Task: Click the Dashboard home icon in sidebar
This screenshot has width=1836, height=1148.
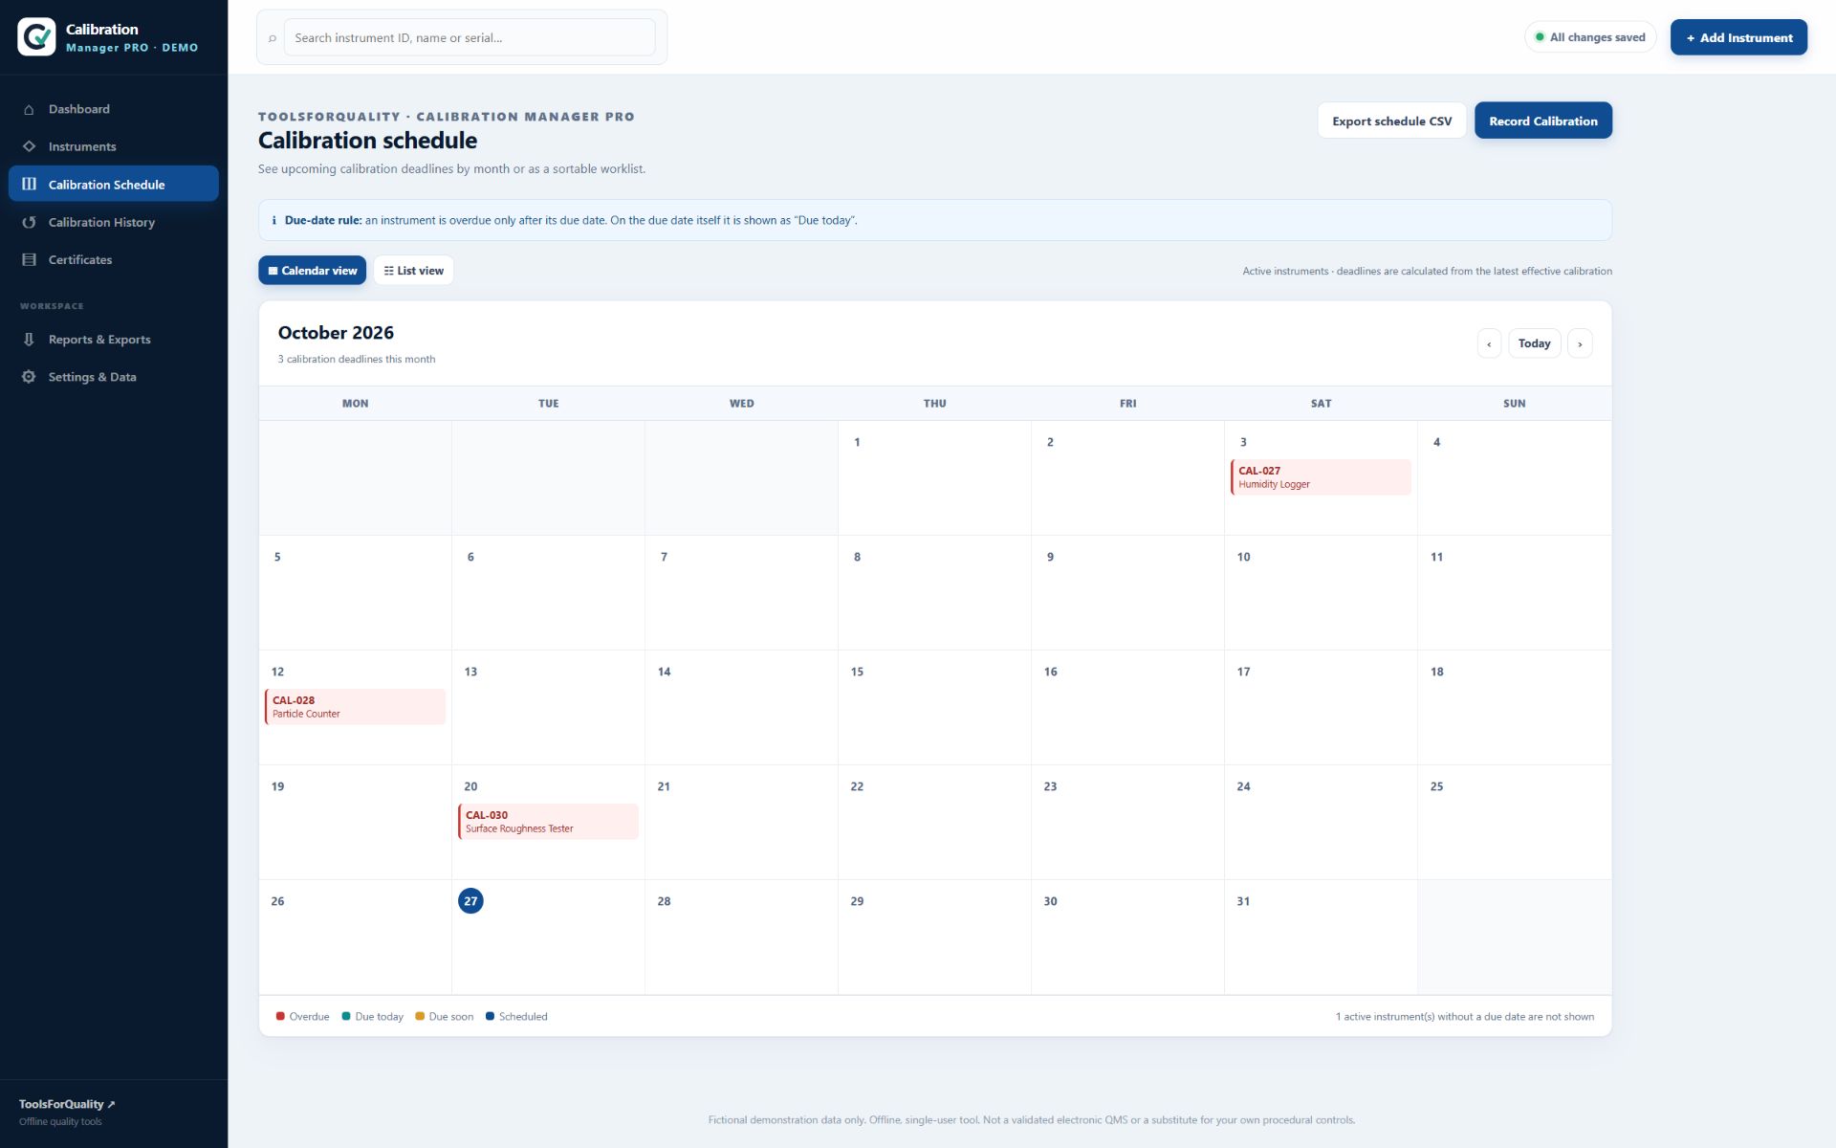Action: [x=29, y=109]
